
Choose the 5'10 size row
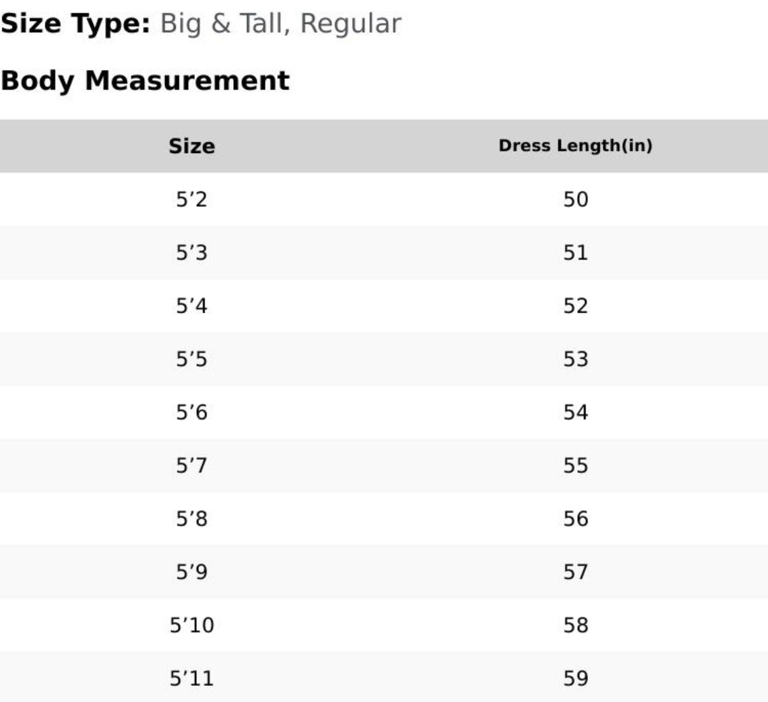[191, 625]
